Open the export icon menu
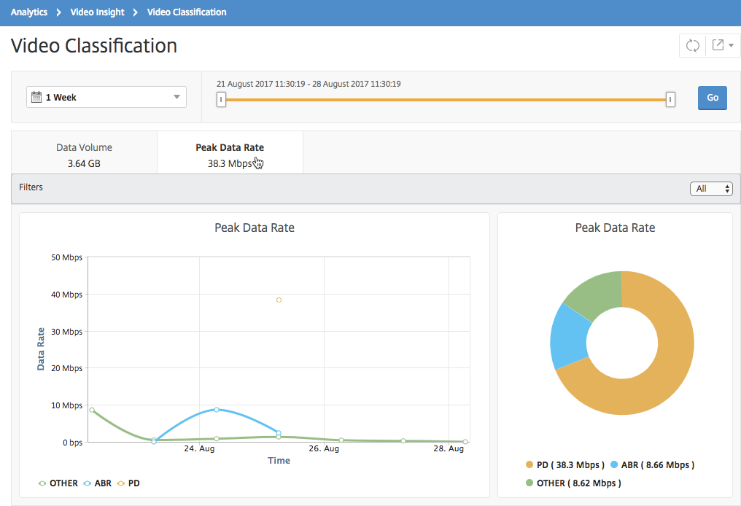Image resolution: width=741 pixels, height=506 pixels. (718, 45)
